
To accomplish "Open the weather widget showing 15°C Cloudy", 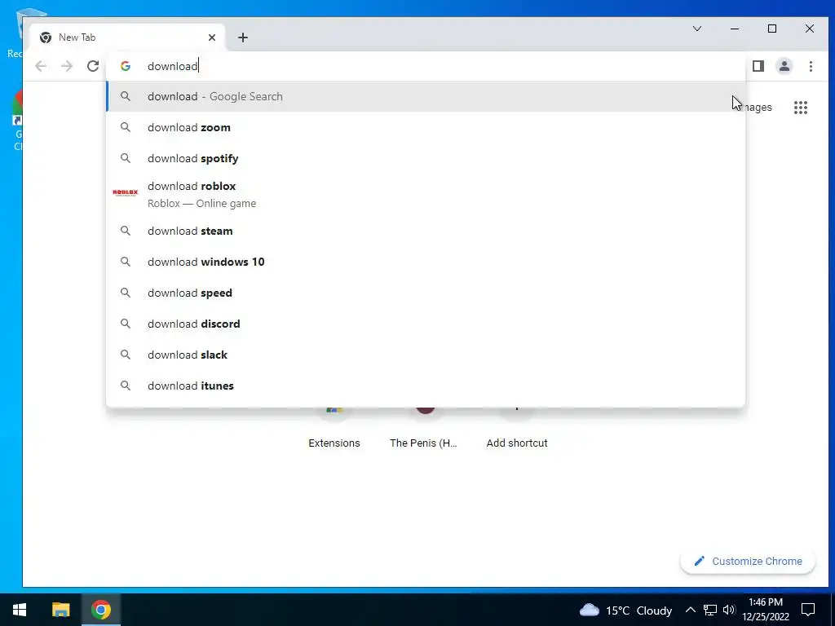I will pyautogui.click(x=625, y=610).
